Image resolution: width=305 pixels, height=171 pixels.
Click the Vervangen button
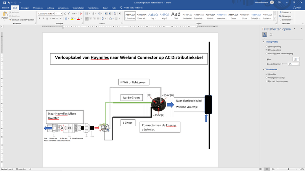pyautogui.click(x=285, y=16)
